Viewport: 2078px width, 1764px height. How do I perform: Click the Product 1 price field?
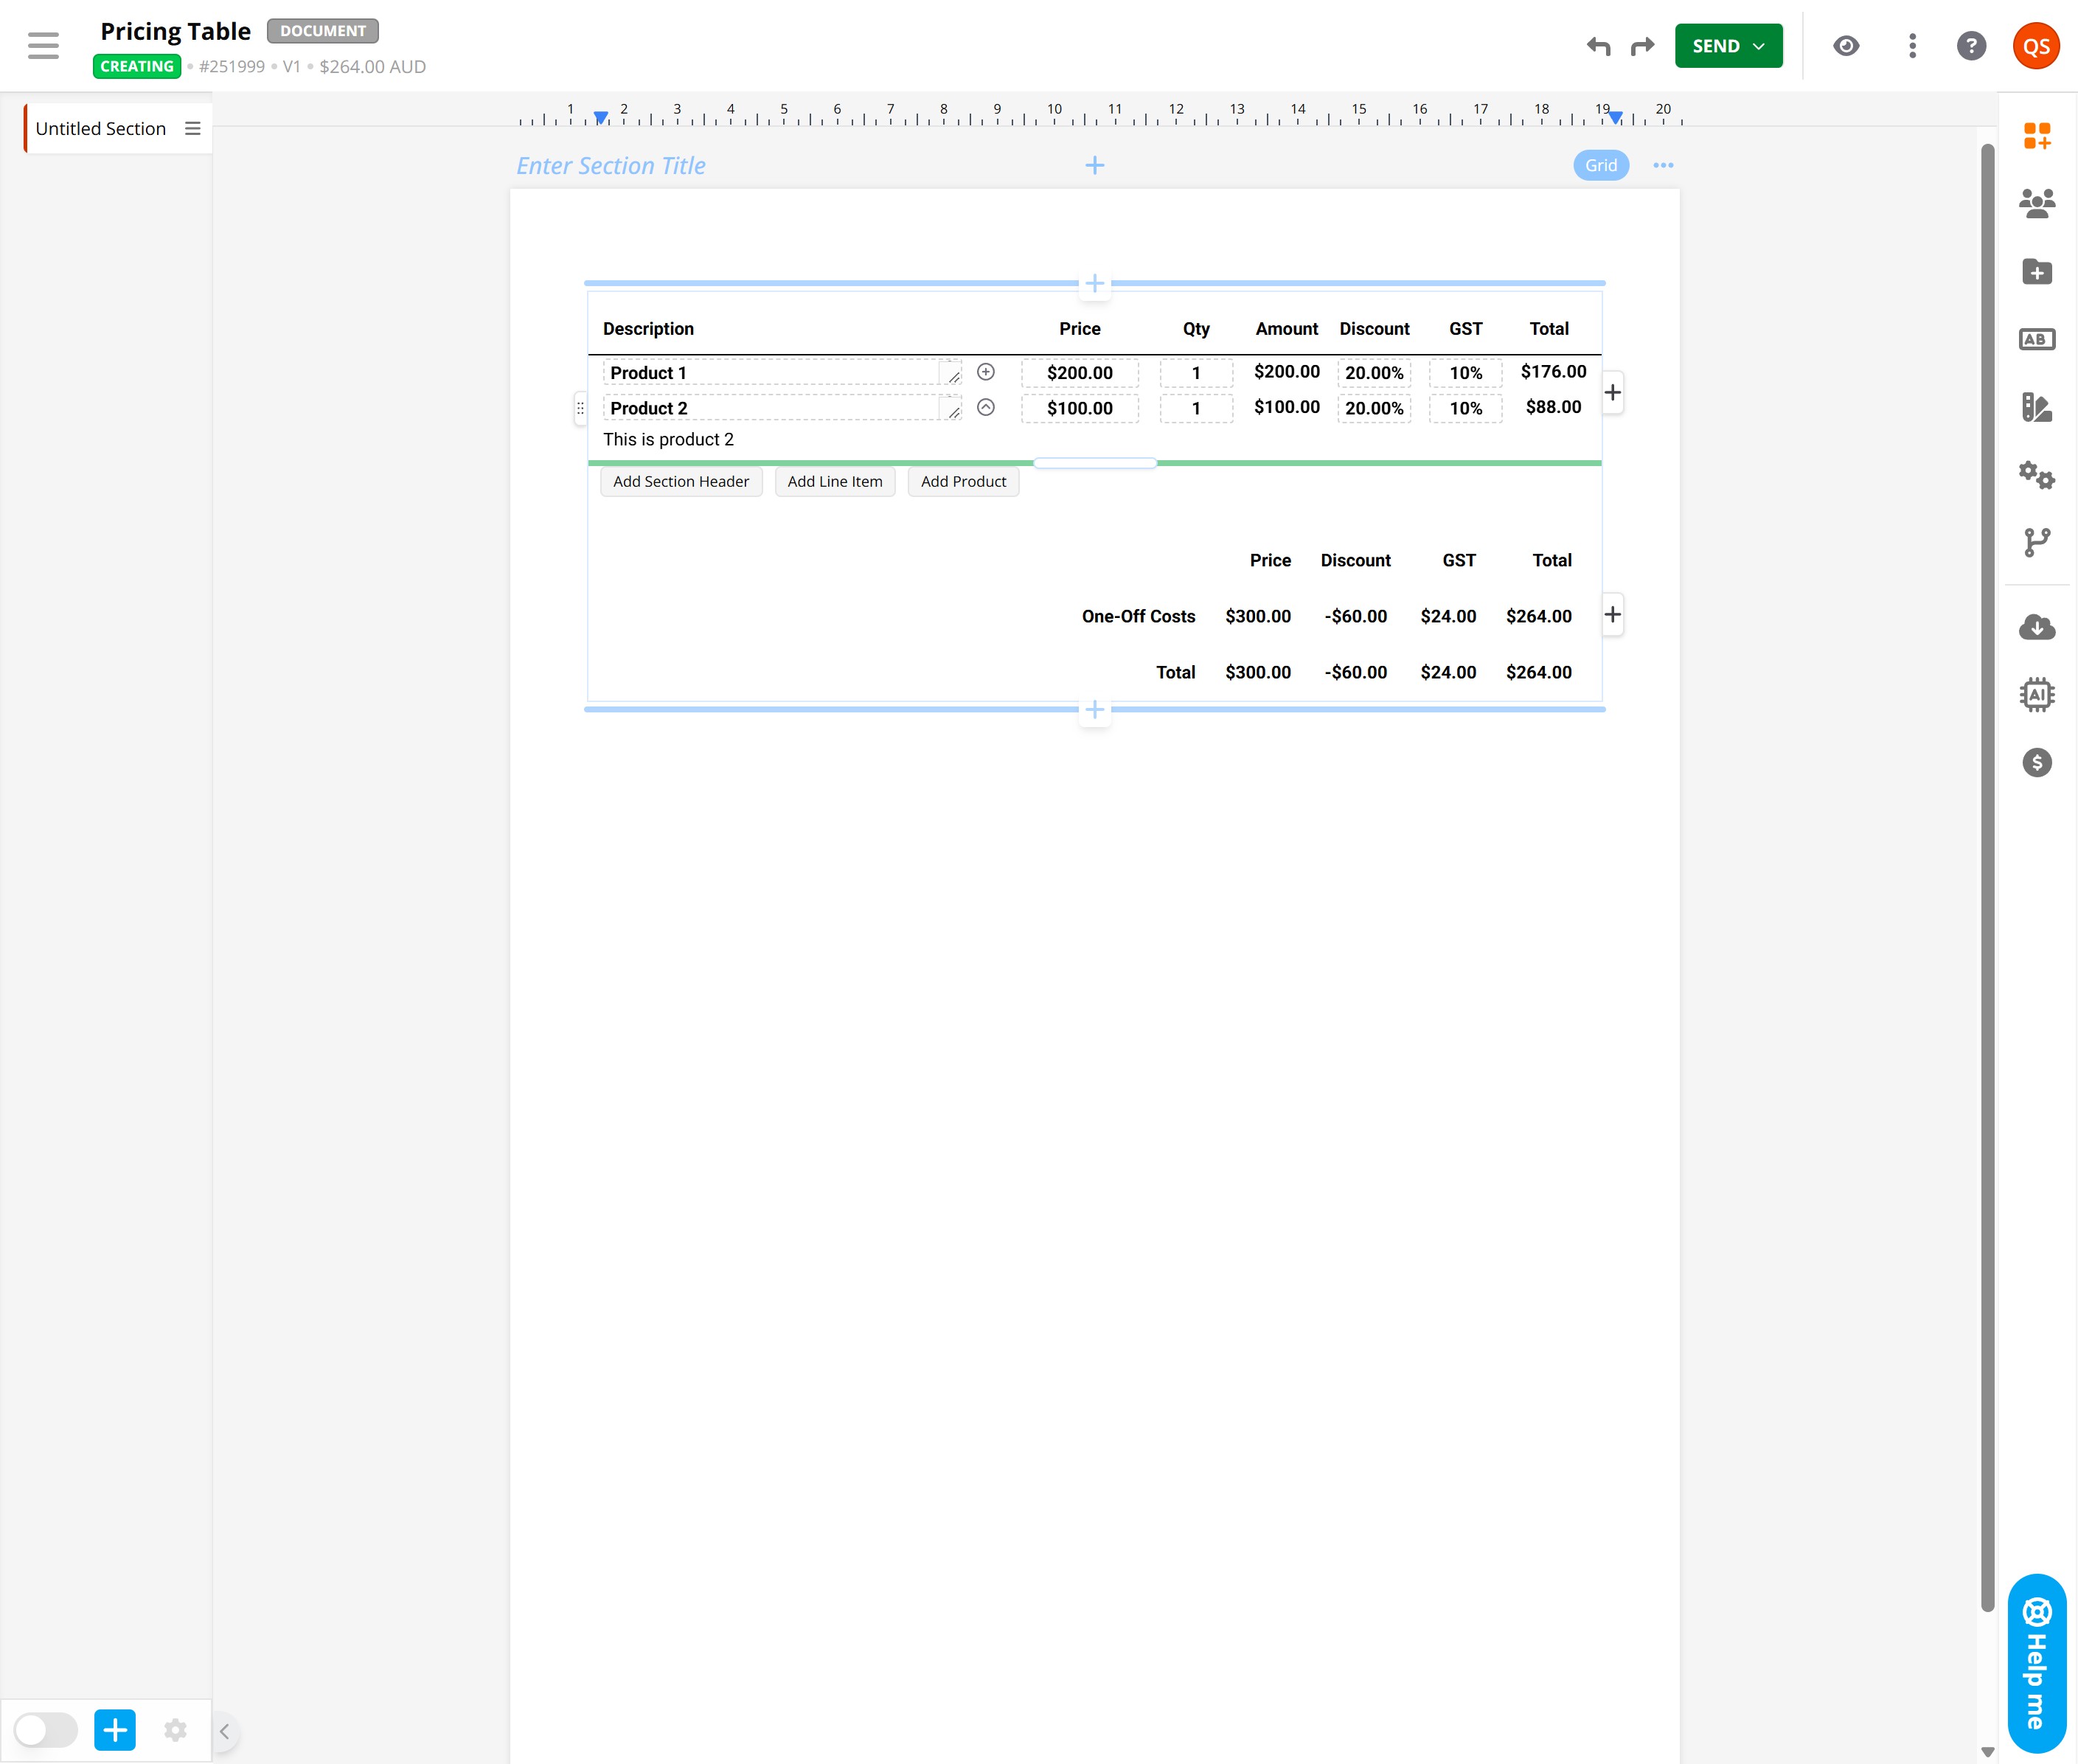(x=1079, y=373)
